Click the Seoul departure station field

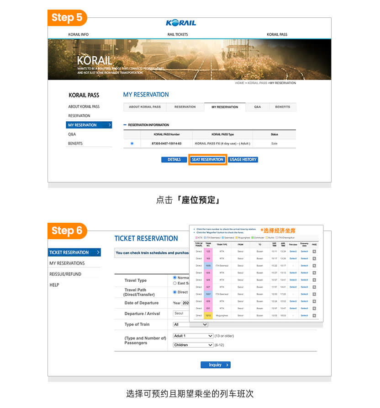pos(181,313)
